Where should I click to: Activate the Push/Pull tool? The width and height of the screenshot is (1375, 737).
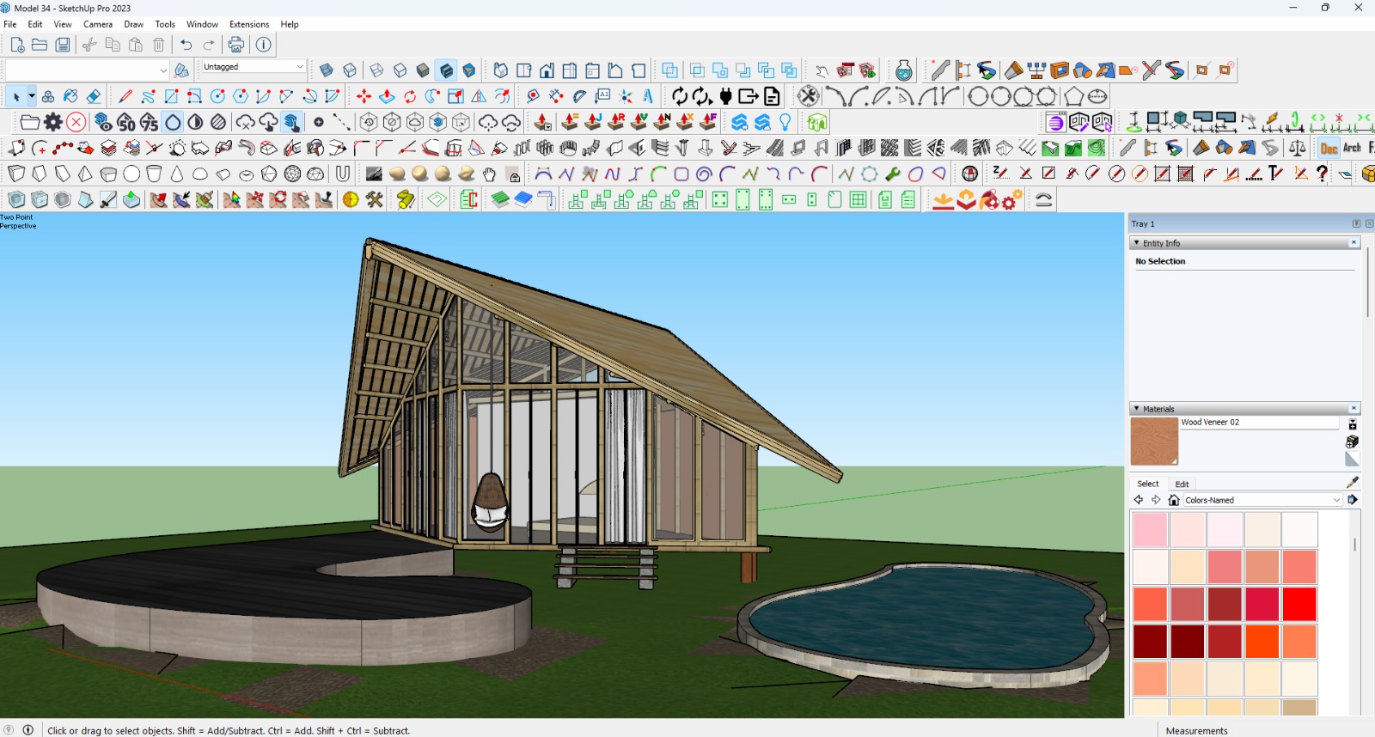point(387,96)
